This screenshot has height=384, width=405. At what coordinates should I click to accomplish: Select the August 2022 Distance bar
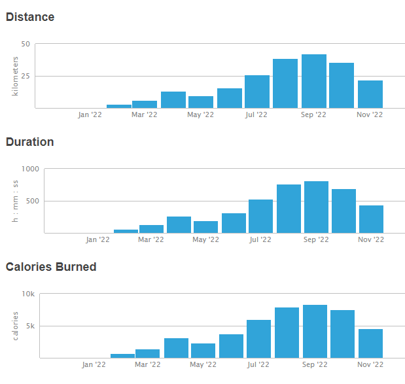[x=285, y=84]
